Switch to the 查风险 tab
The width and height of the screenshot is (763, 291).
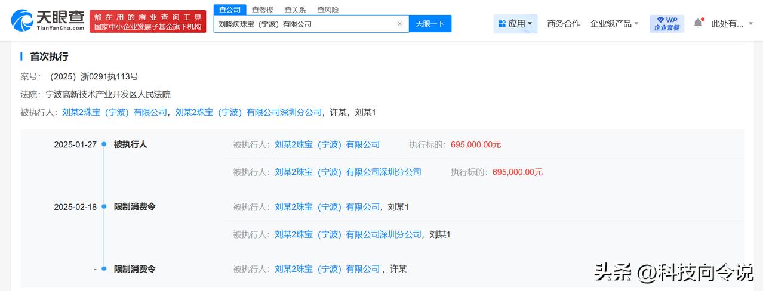pos(328,10)
